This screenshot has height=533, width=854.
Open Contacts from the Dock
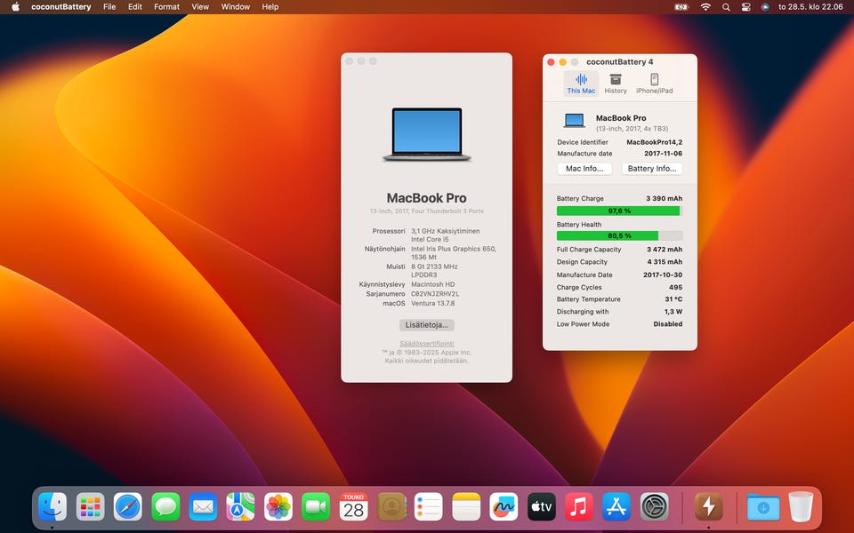(x=391, y=507)
